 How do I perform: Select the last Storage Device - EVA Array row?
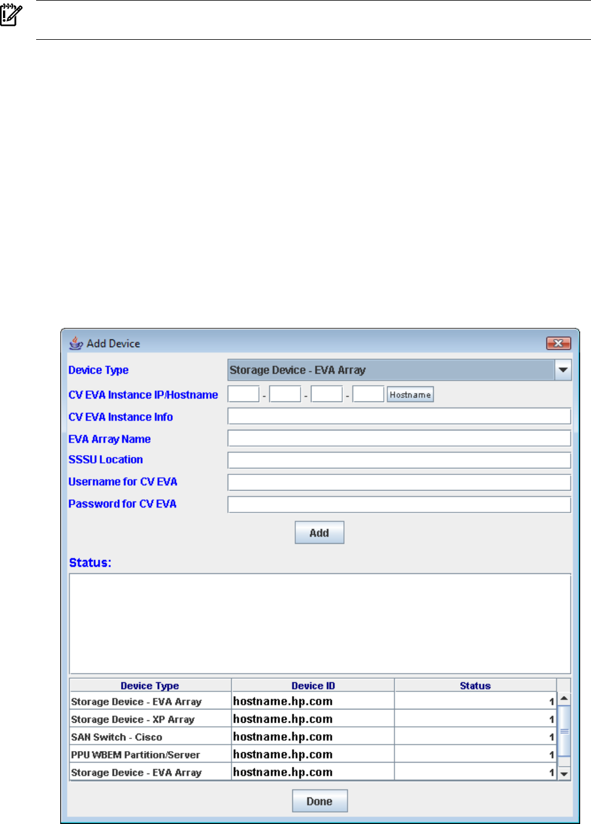coord(313,772)
